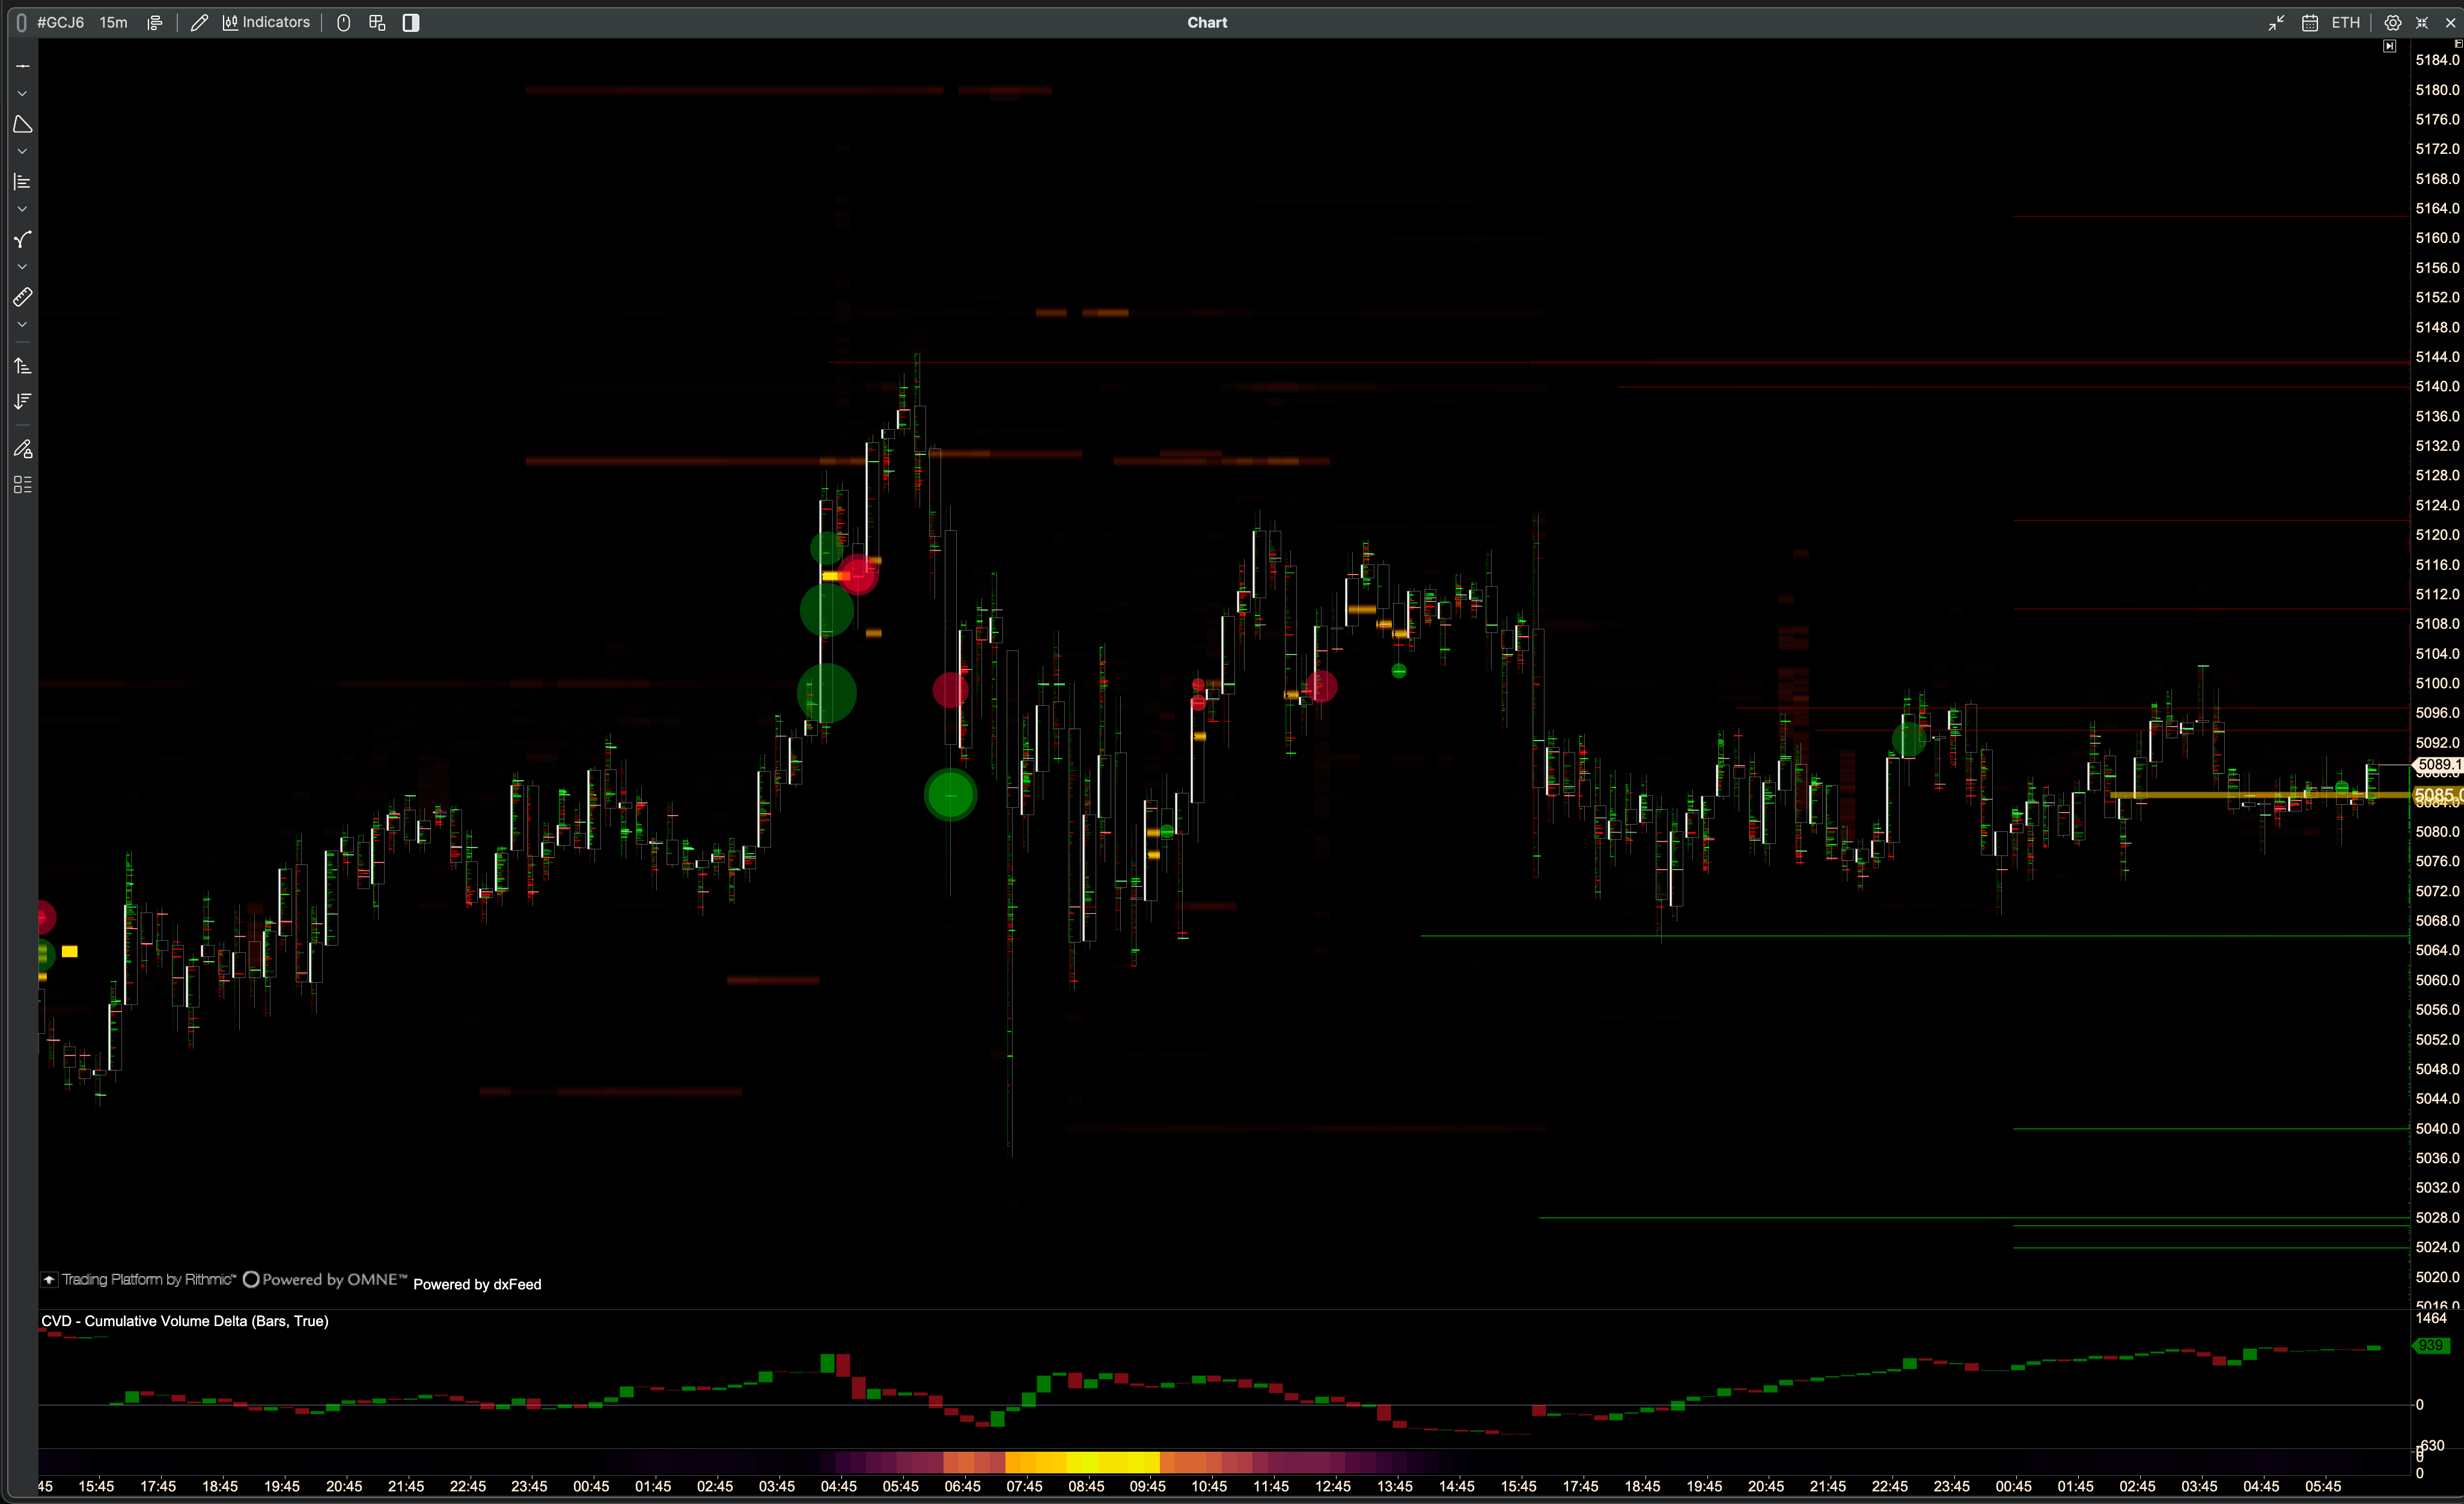This screenshot has height=1504, width=2464.
Task: Click the send to back icon
Action: click(22, 401)
